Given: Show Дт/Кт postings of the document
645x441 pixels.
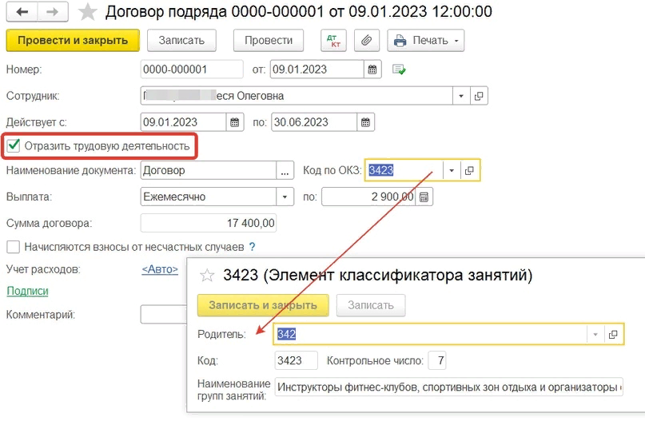Looking at the screenshot, I should [x=333, y=40].
